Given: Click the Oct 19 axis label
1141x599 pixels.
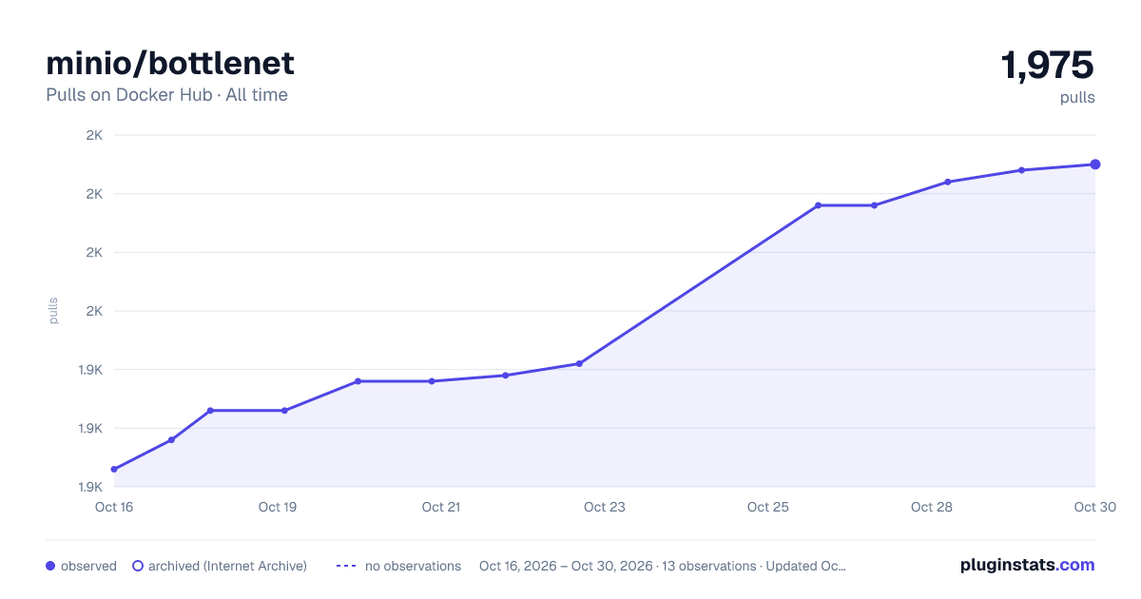Looking at the screenshot, I should (278, 507).
